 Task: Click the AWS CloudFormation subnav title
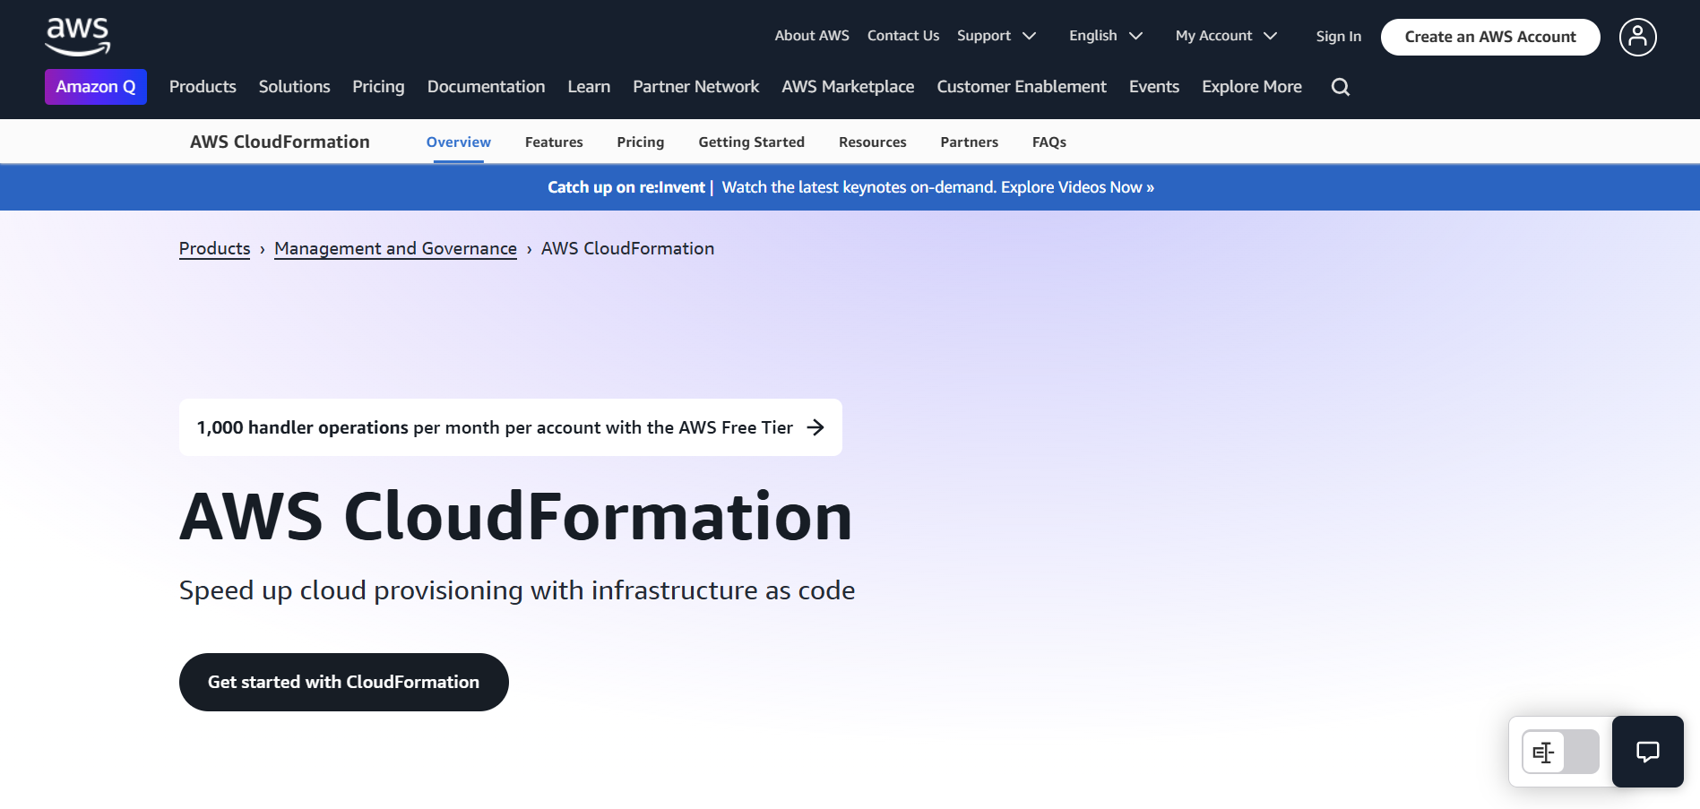coord(280,142)
